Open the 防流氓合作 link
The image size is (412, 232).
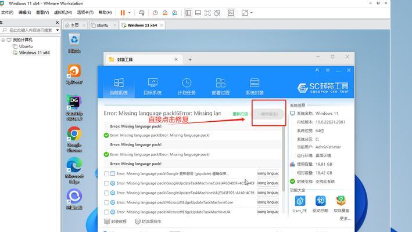148,222
